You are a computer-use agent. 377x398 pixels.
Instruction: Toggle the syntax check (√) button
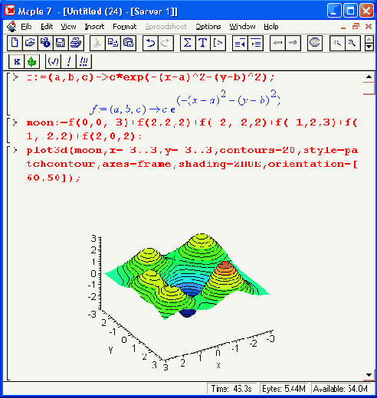pos(53,61)
